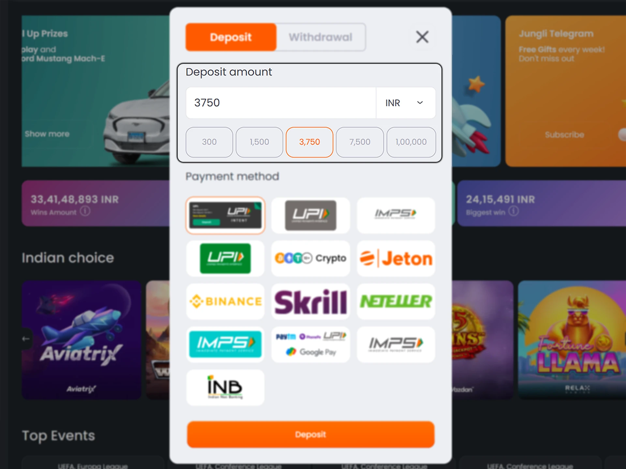The width and height of the screenshot is (626, 469).
Task: Select INB Indian Net Banking icon
Action: click(225, 387)
